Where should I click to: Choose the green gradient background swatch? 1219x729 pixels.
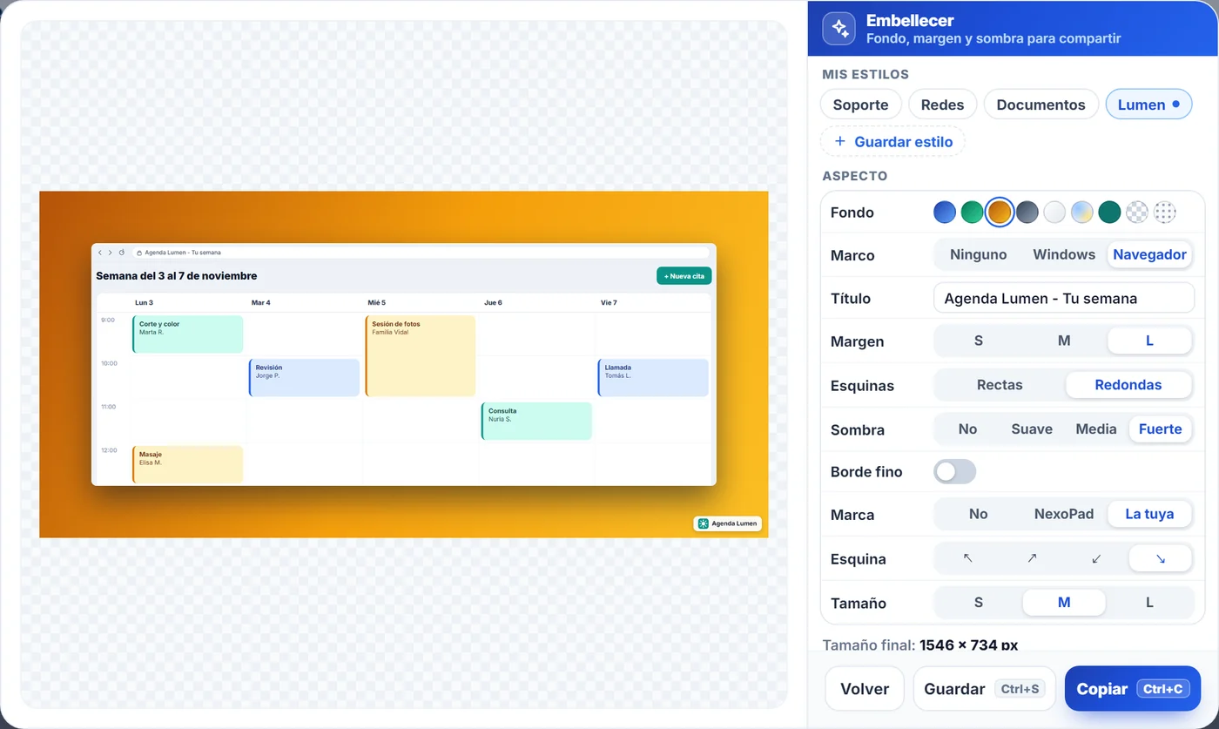[x=972, y=212]
